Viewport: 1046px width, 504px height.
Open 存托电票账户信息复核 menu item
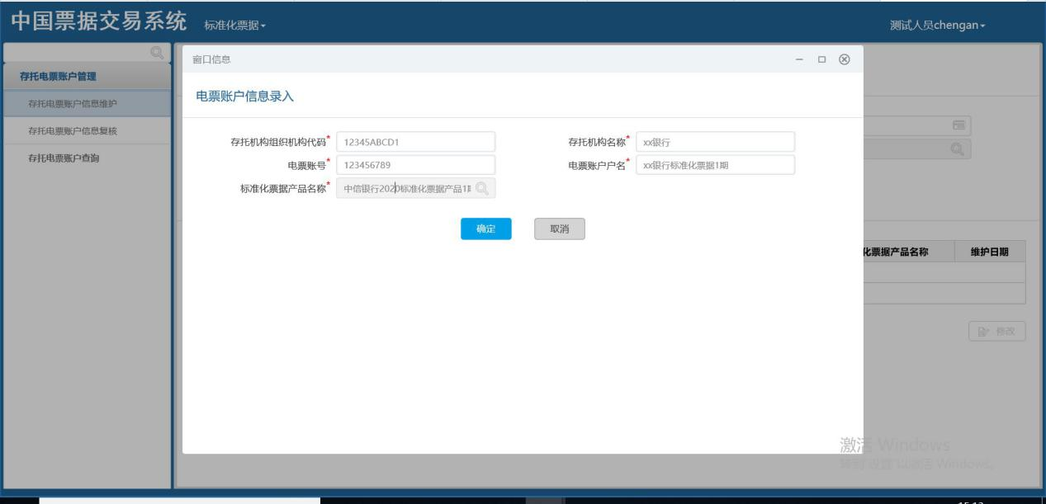(x=88, y=130)
